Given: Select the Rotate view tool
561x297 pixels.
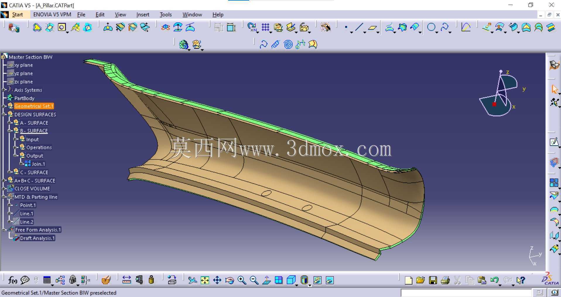Looking at the screenshot, I should (230, 280).
